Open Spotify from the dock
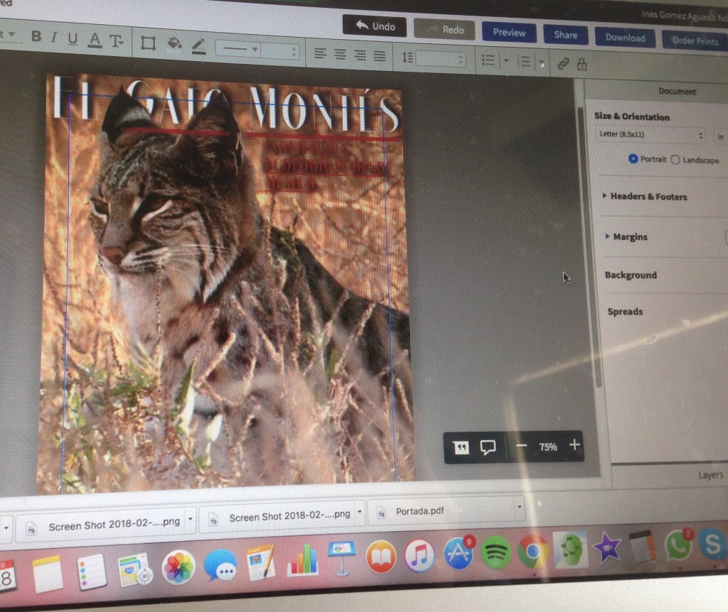 [x=496, y=552]
